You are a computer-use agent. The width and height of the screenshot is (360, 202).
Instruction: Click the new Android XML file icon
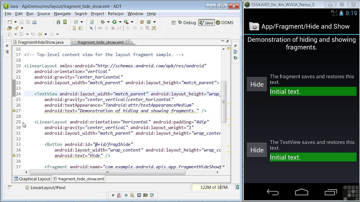pyautogui.click(x=92, y=22)
